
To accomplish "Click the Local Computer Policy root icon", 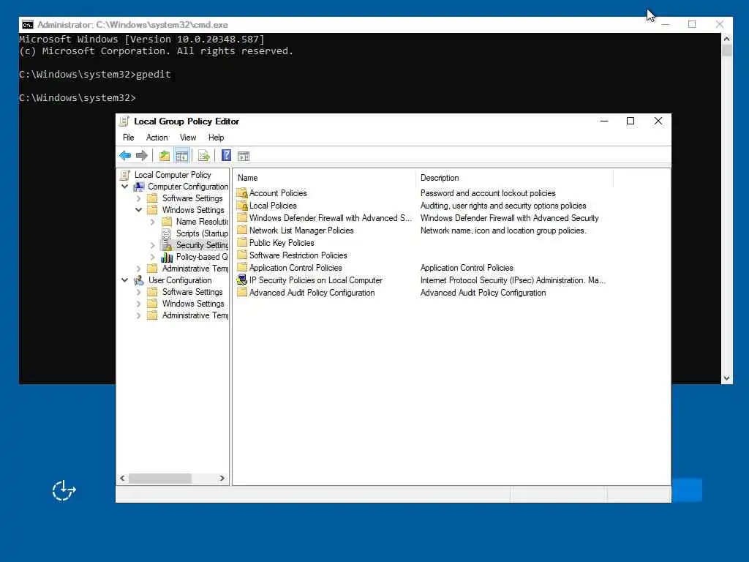I will (125, 175).
